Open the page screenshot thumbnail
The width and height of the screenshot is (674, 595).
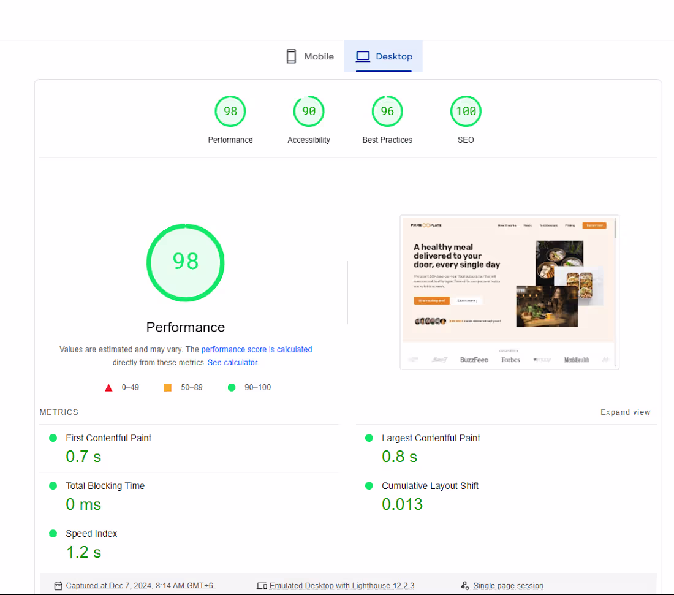[509, 292]
